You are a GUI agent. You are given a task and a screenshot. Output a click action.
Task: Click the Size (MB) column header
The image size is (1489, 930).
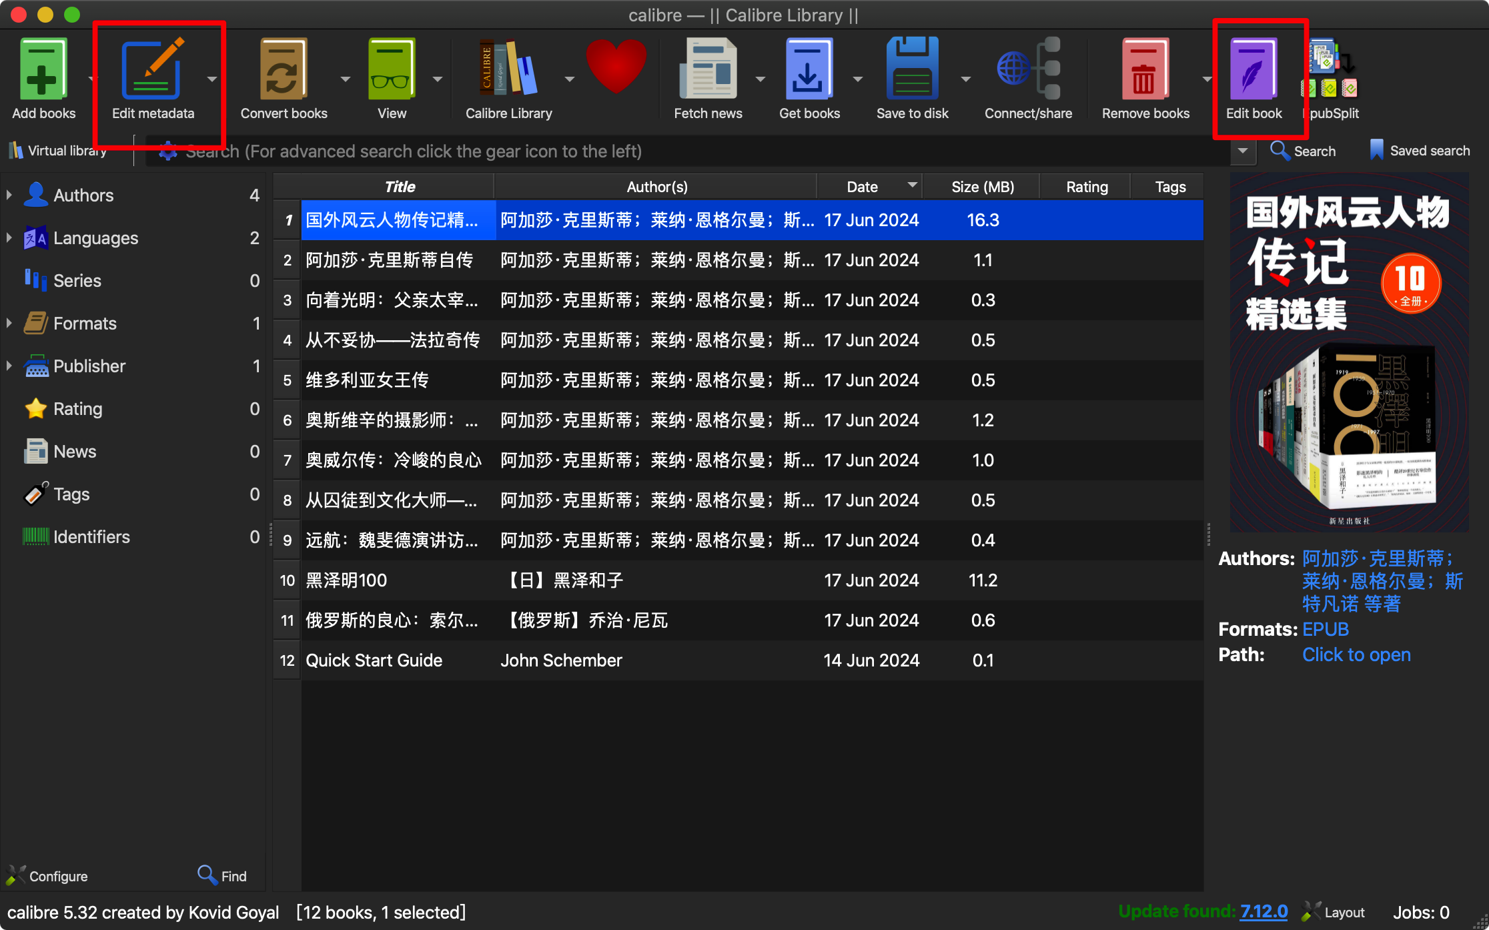[x=982, y=187]
